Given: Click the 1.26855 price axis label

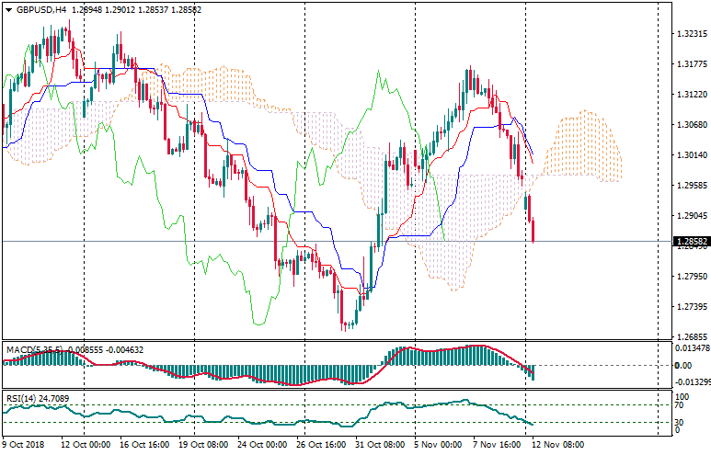Looking at the screenshot, I should 690,337.
